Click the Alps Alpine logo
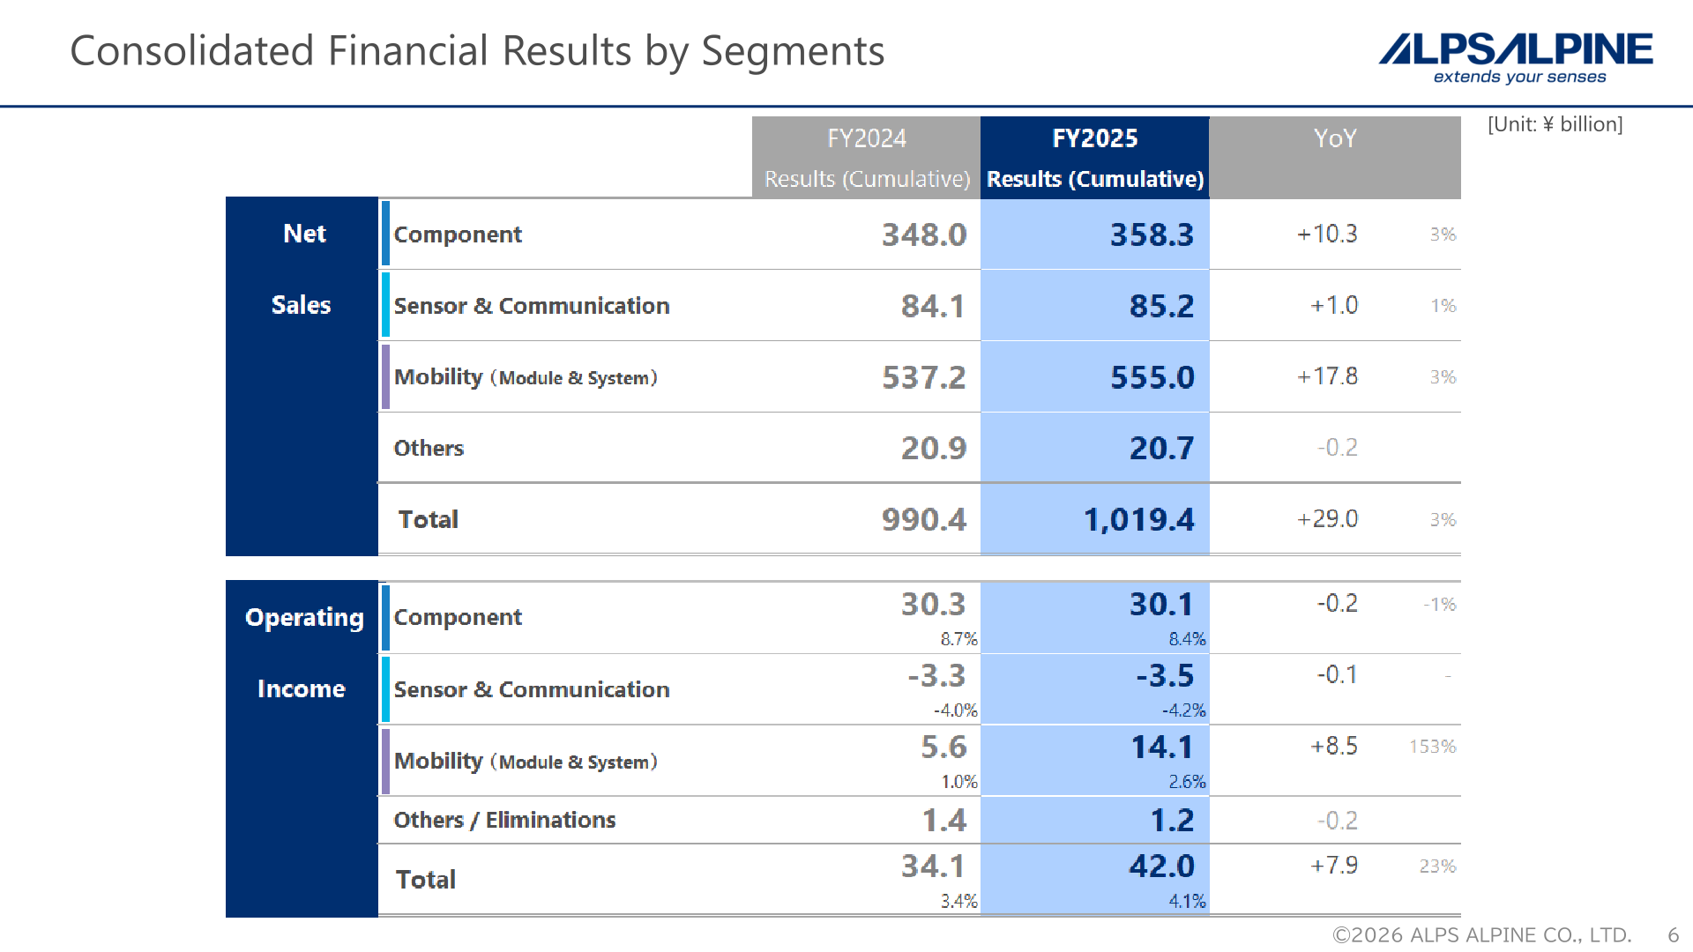This screenshot has height=952, width=1693. tap(1516, 58)
